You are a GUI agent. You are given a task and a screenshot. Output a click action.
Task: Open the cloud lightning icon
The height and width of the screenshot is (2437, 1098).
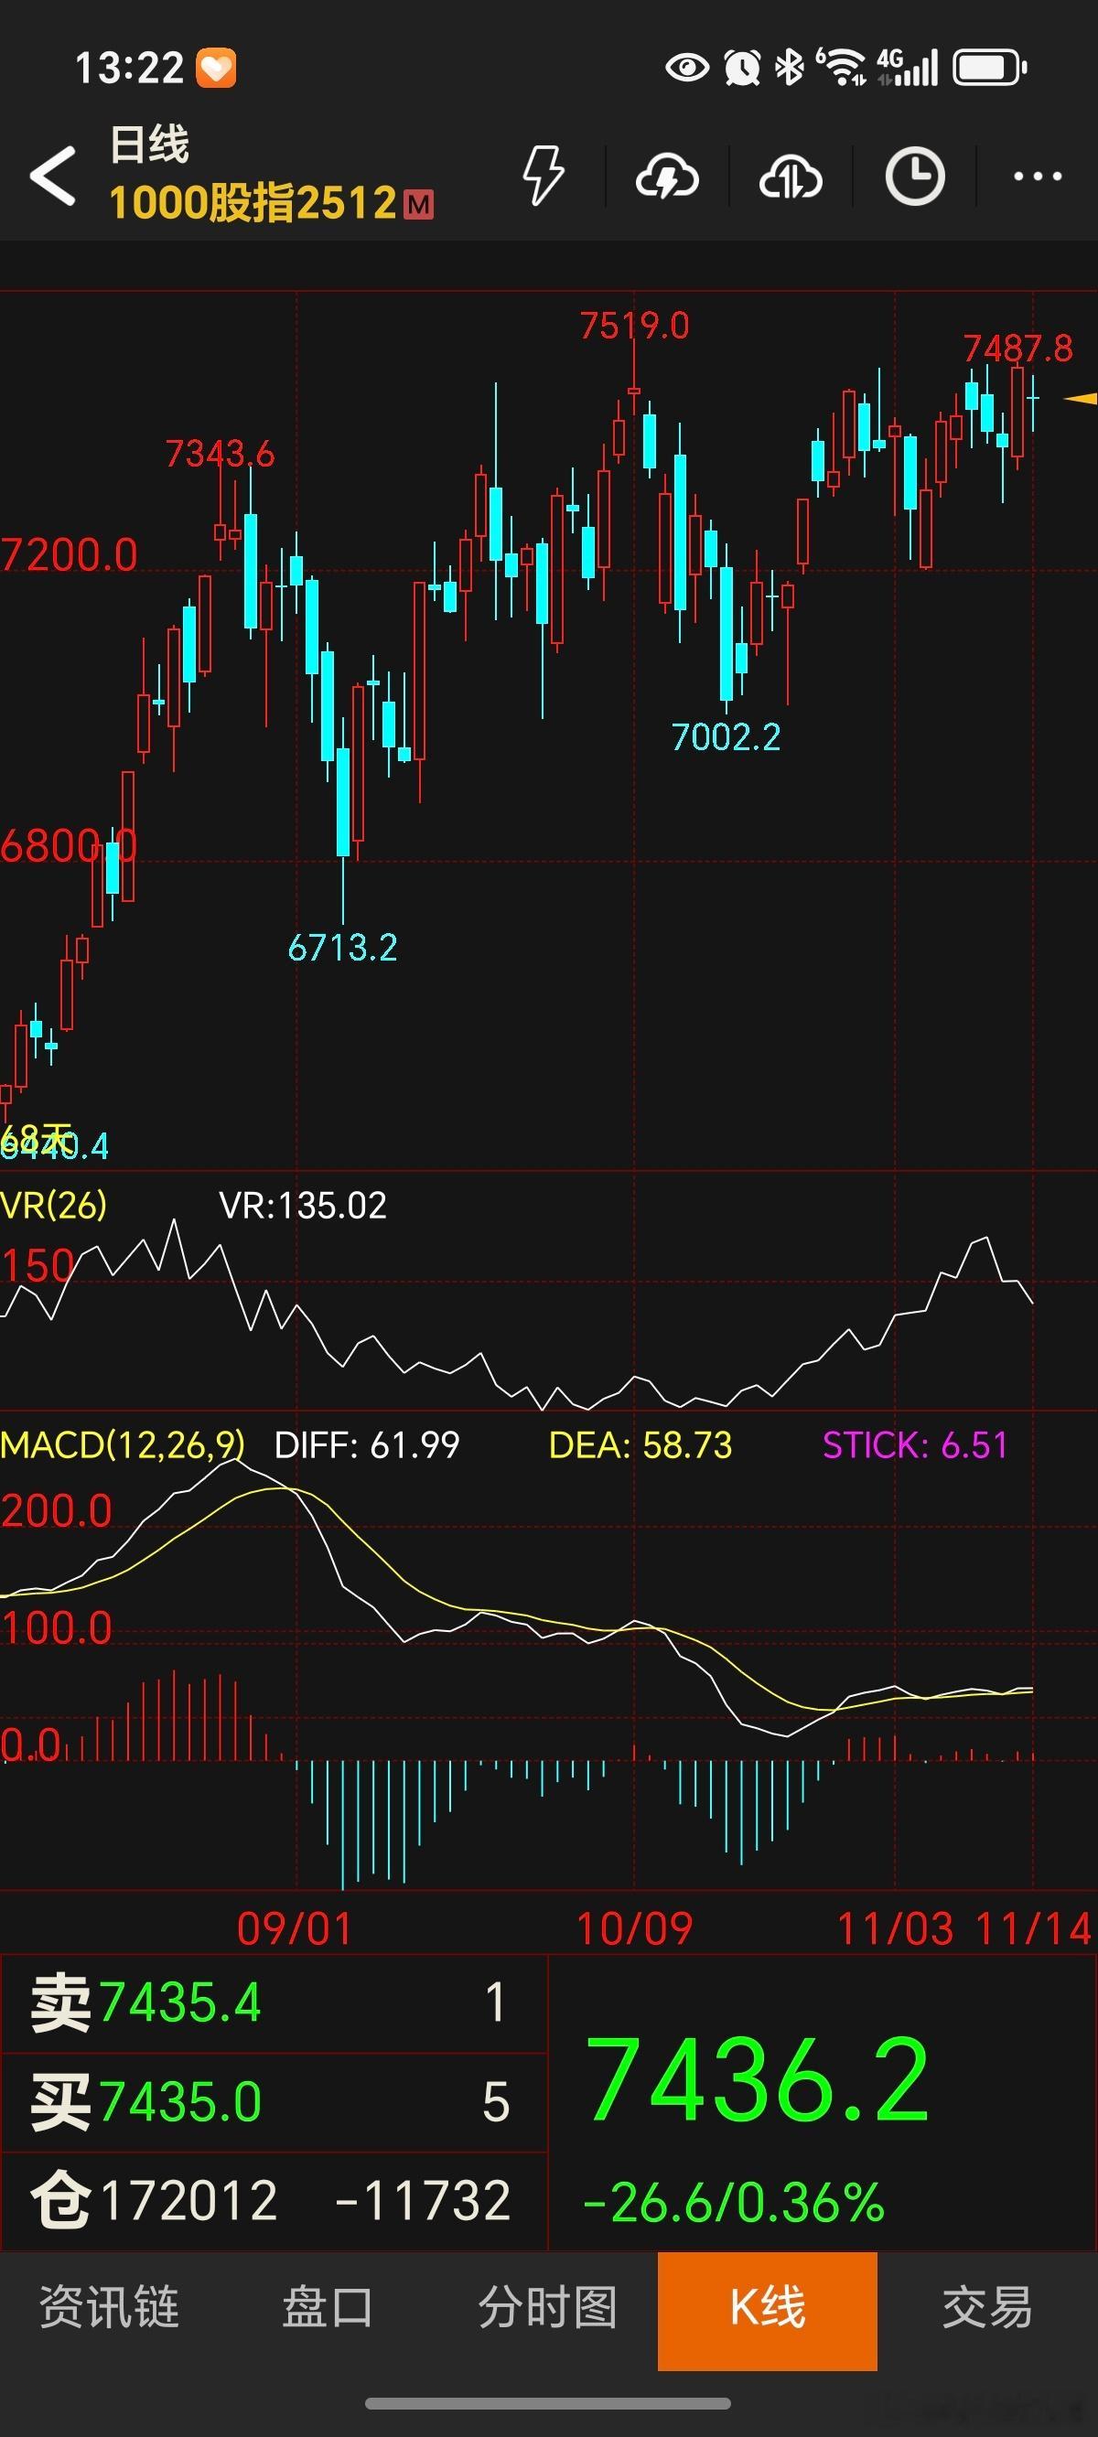tap(667, 177)
